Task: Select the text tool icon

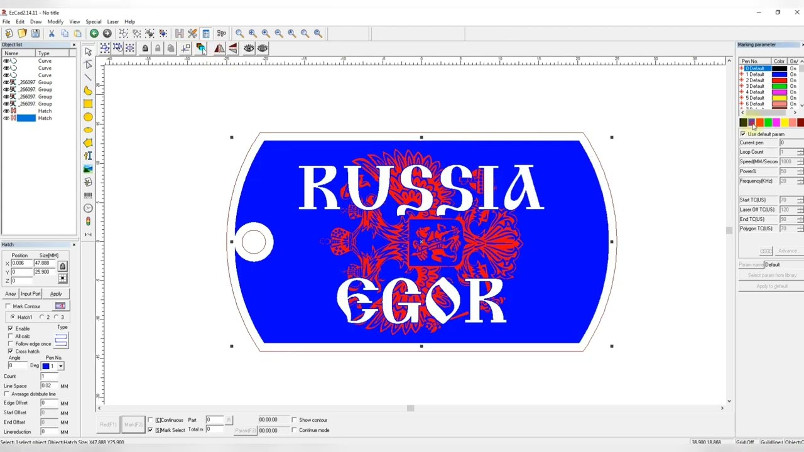Action: pyautogui.click(x=88, y=156)
